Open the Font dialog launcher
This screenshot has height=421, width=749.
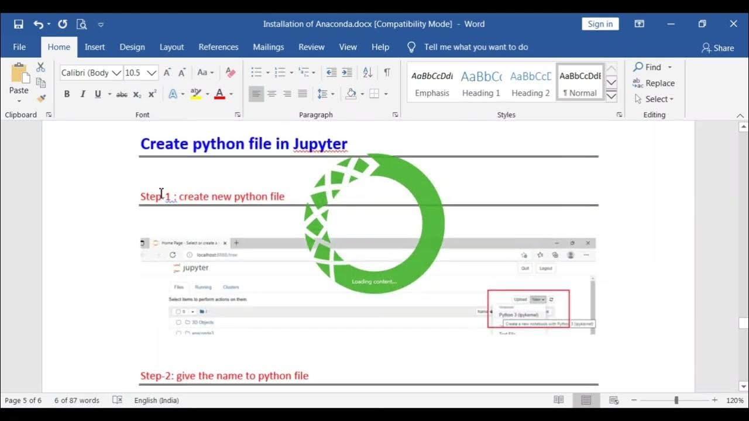pyautogui.click(x=238, y=115)
